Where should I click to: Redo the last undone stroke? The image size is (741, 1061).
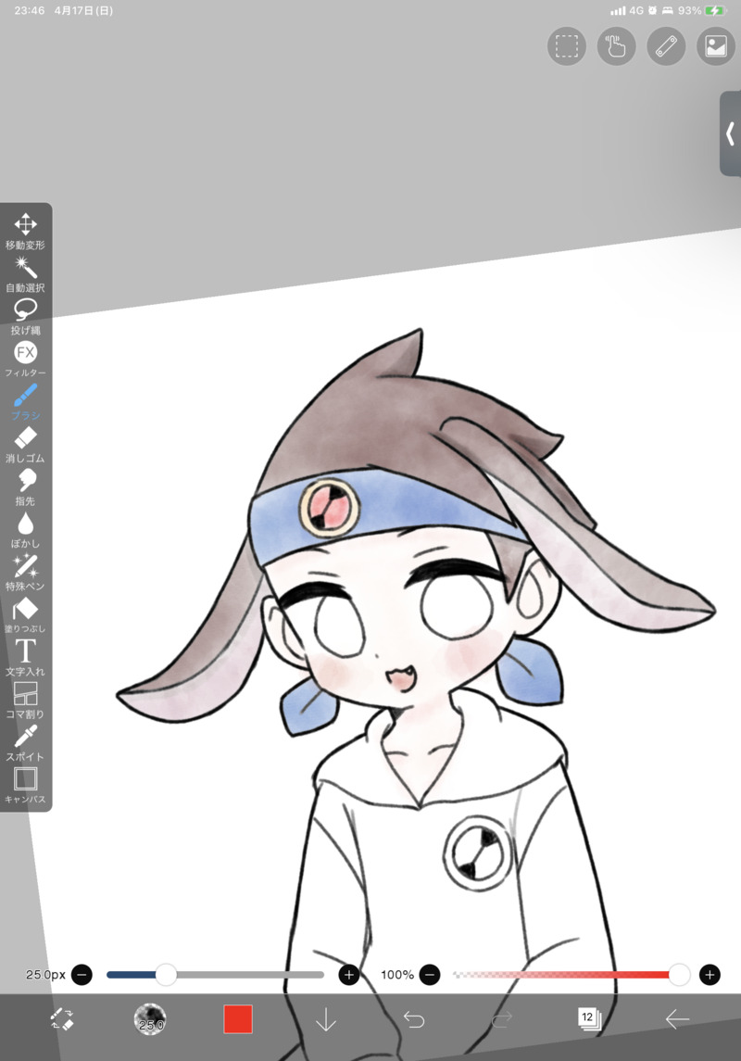[x=502, y=1019]
